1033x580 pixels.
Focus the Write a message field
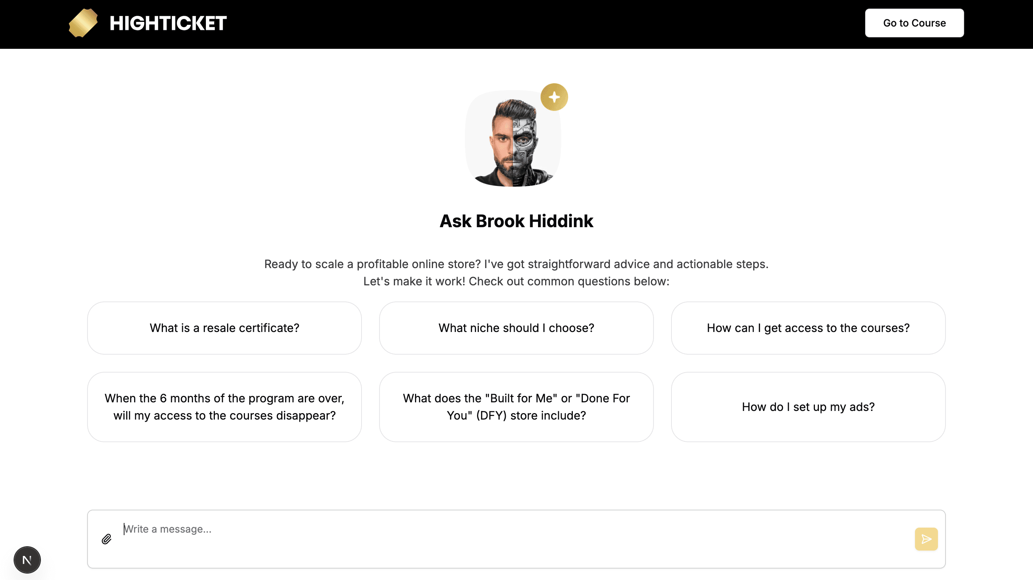pos(513,529)
